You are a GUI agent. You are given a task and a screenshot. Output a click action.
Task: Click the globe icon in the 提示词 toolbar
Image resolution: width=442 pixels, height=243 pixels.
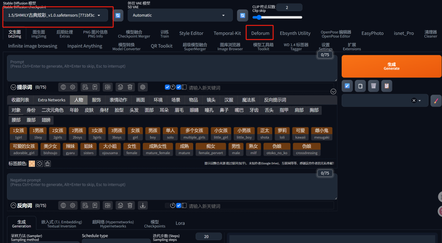[63, 87]
